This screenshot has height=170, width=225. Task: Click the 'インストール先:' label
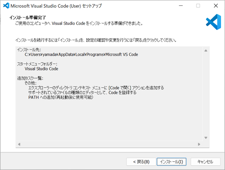point(29,50)
